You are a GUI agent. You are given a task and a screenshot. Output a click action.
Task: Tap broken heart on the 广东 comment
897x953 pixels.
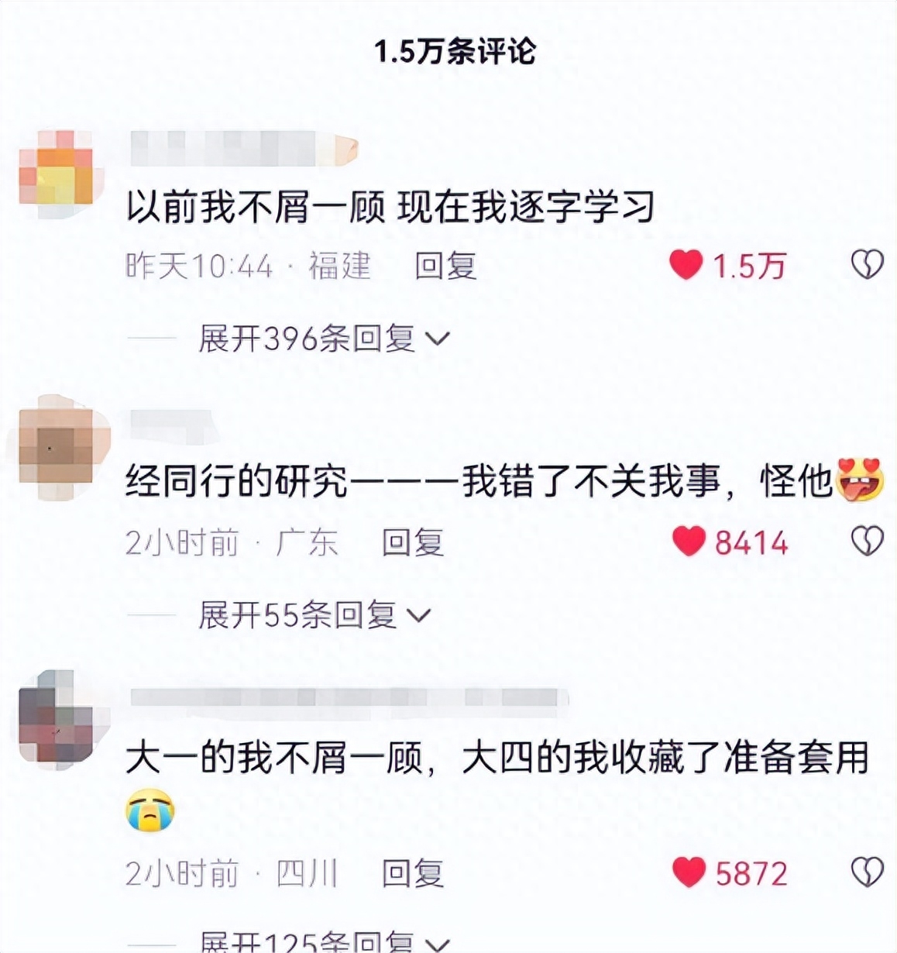pyautogui.click(x=867, y=542)
